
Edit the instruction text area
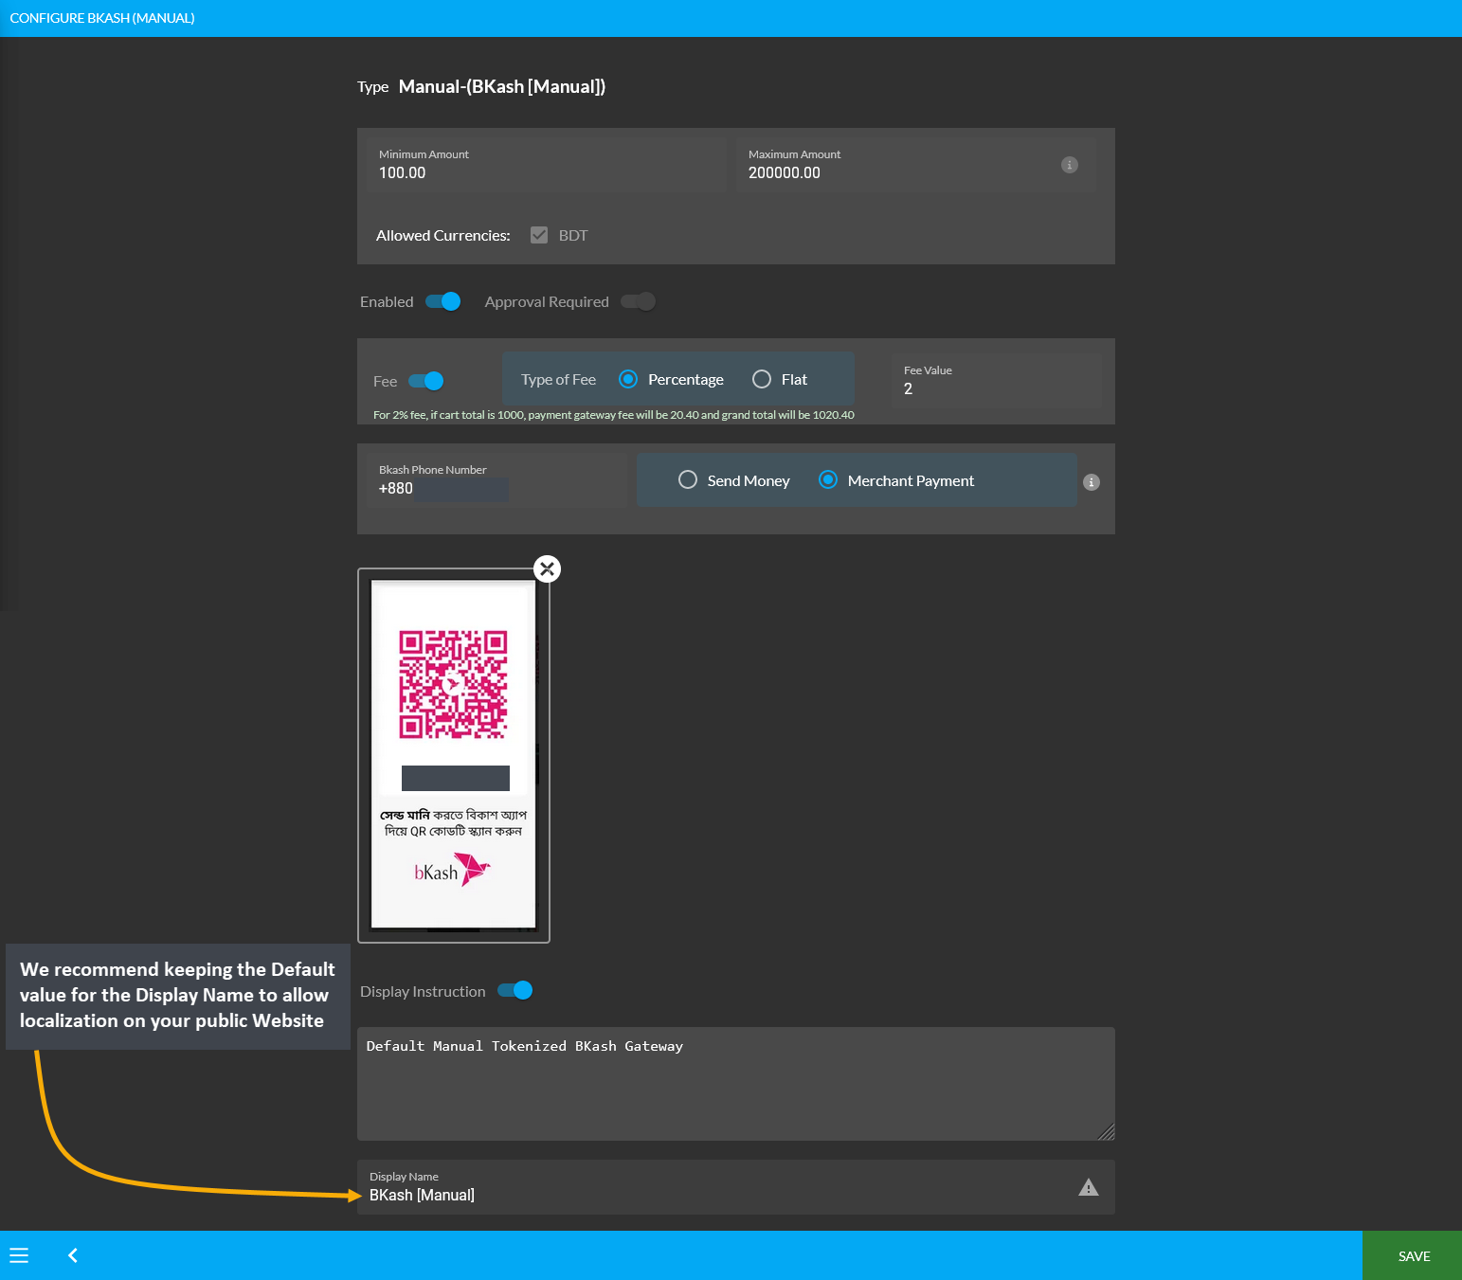[x=736, y=1084]
